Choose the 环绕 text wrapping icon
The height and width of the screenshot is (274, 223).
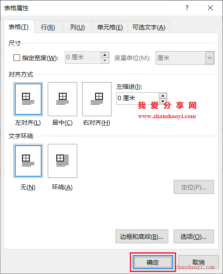62,161
